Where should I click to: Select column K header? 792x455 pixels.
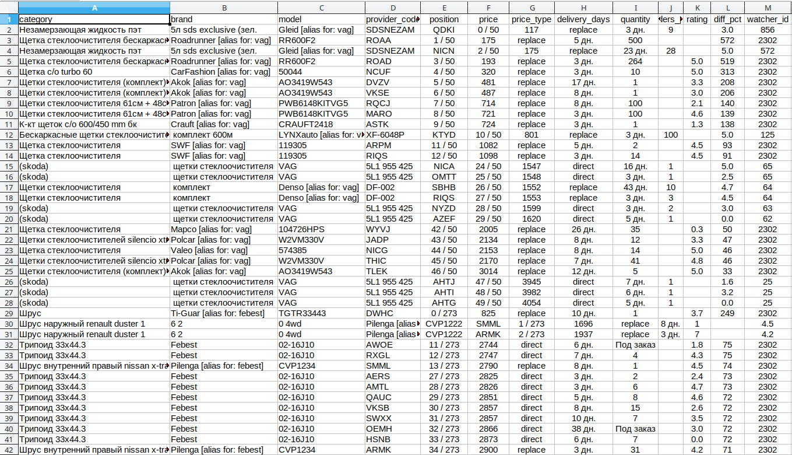pos(697,8)
